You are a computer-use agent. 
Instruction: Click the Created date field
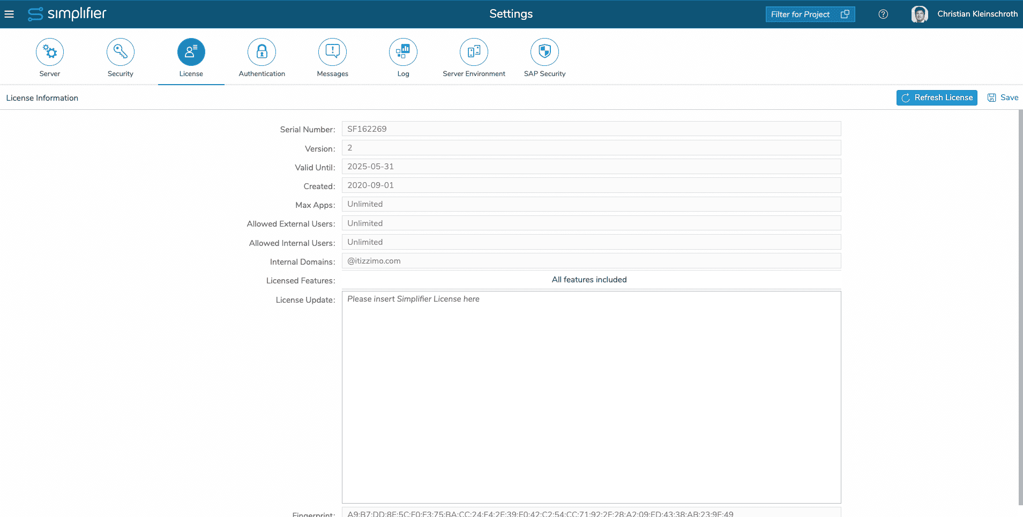pos(592,185)
